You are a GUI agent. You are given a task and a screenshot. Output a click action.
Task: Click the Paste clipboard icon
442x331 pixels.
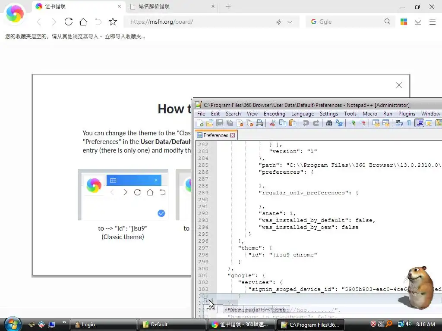pyautogui.click(x=293, y=123)
